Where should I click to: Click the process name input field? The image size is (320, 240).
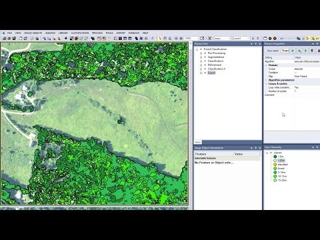285,51
